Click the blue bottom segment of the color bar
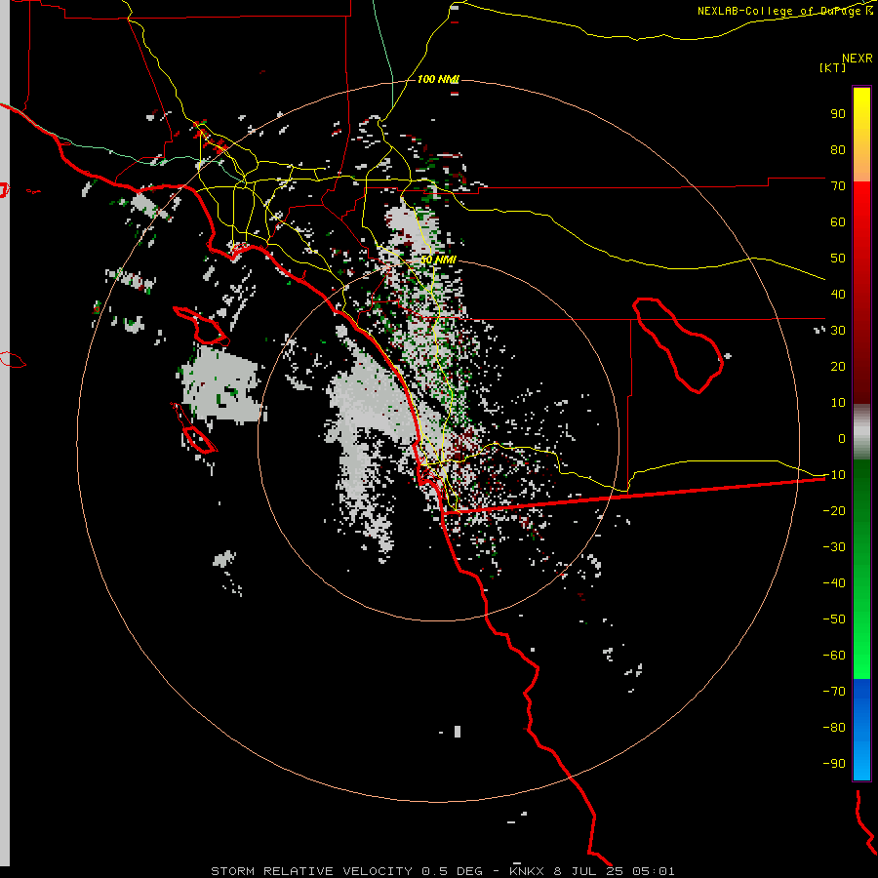The width and height of the screenshot is (878, 878). [861, 730]
